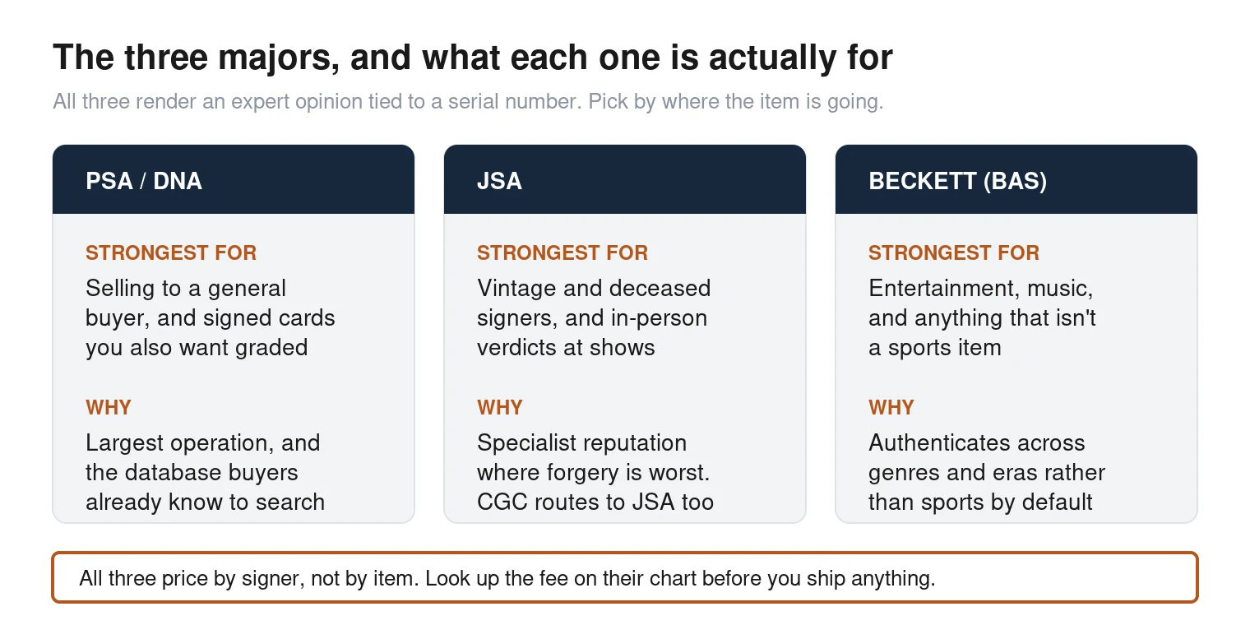Click the STRONGEST FOR label in the PSA card
The width and height of the screenshot is (1250, 625).
171,252
